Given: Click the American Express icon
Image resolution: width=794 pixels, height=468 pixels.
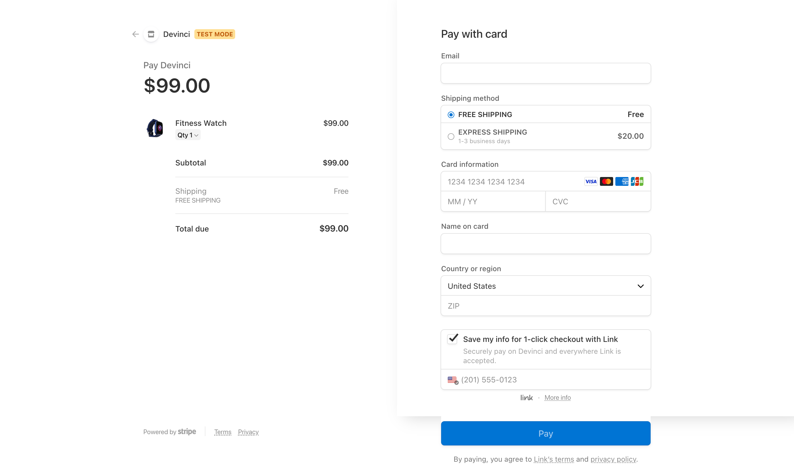Looking at the screenshot, I should point(622,181).
